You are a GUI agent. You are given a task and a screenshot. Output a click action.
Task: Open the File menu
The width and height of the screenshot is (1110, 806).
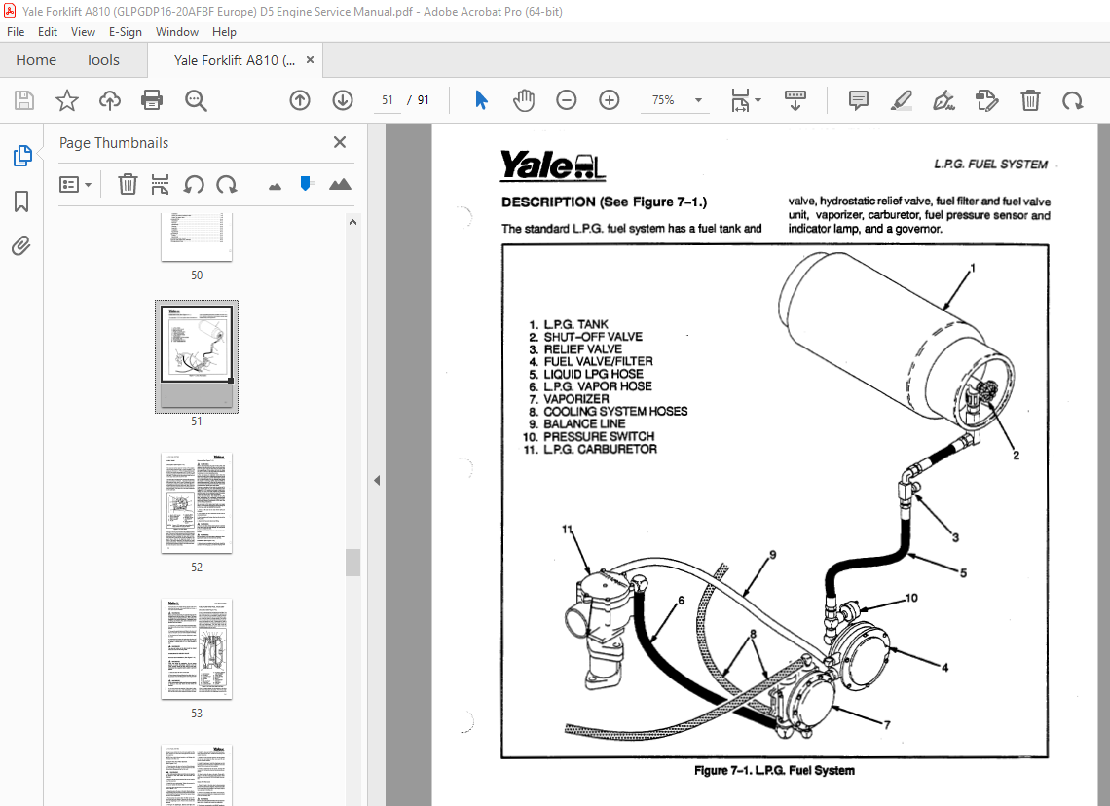pos(16,32)
